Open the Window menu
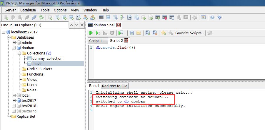Image resolution: width=265 pixels, height=130 pixels. coord(90,10)
